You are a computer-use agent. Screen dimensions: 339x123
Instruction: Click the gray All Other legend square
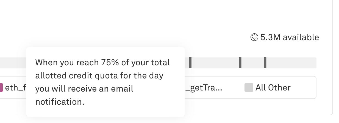pyautogui.click(x=249, y=87)
